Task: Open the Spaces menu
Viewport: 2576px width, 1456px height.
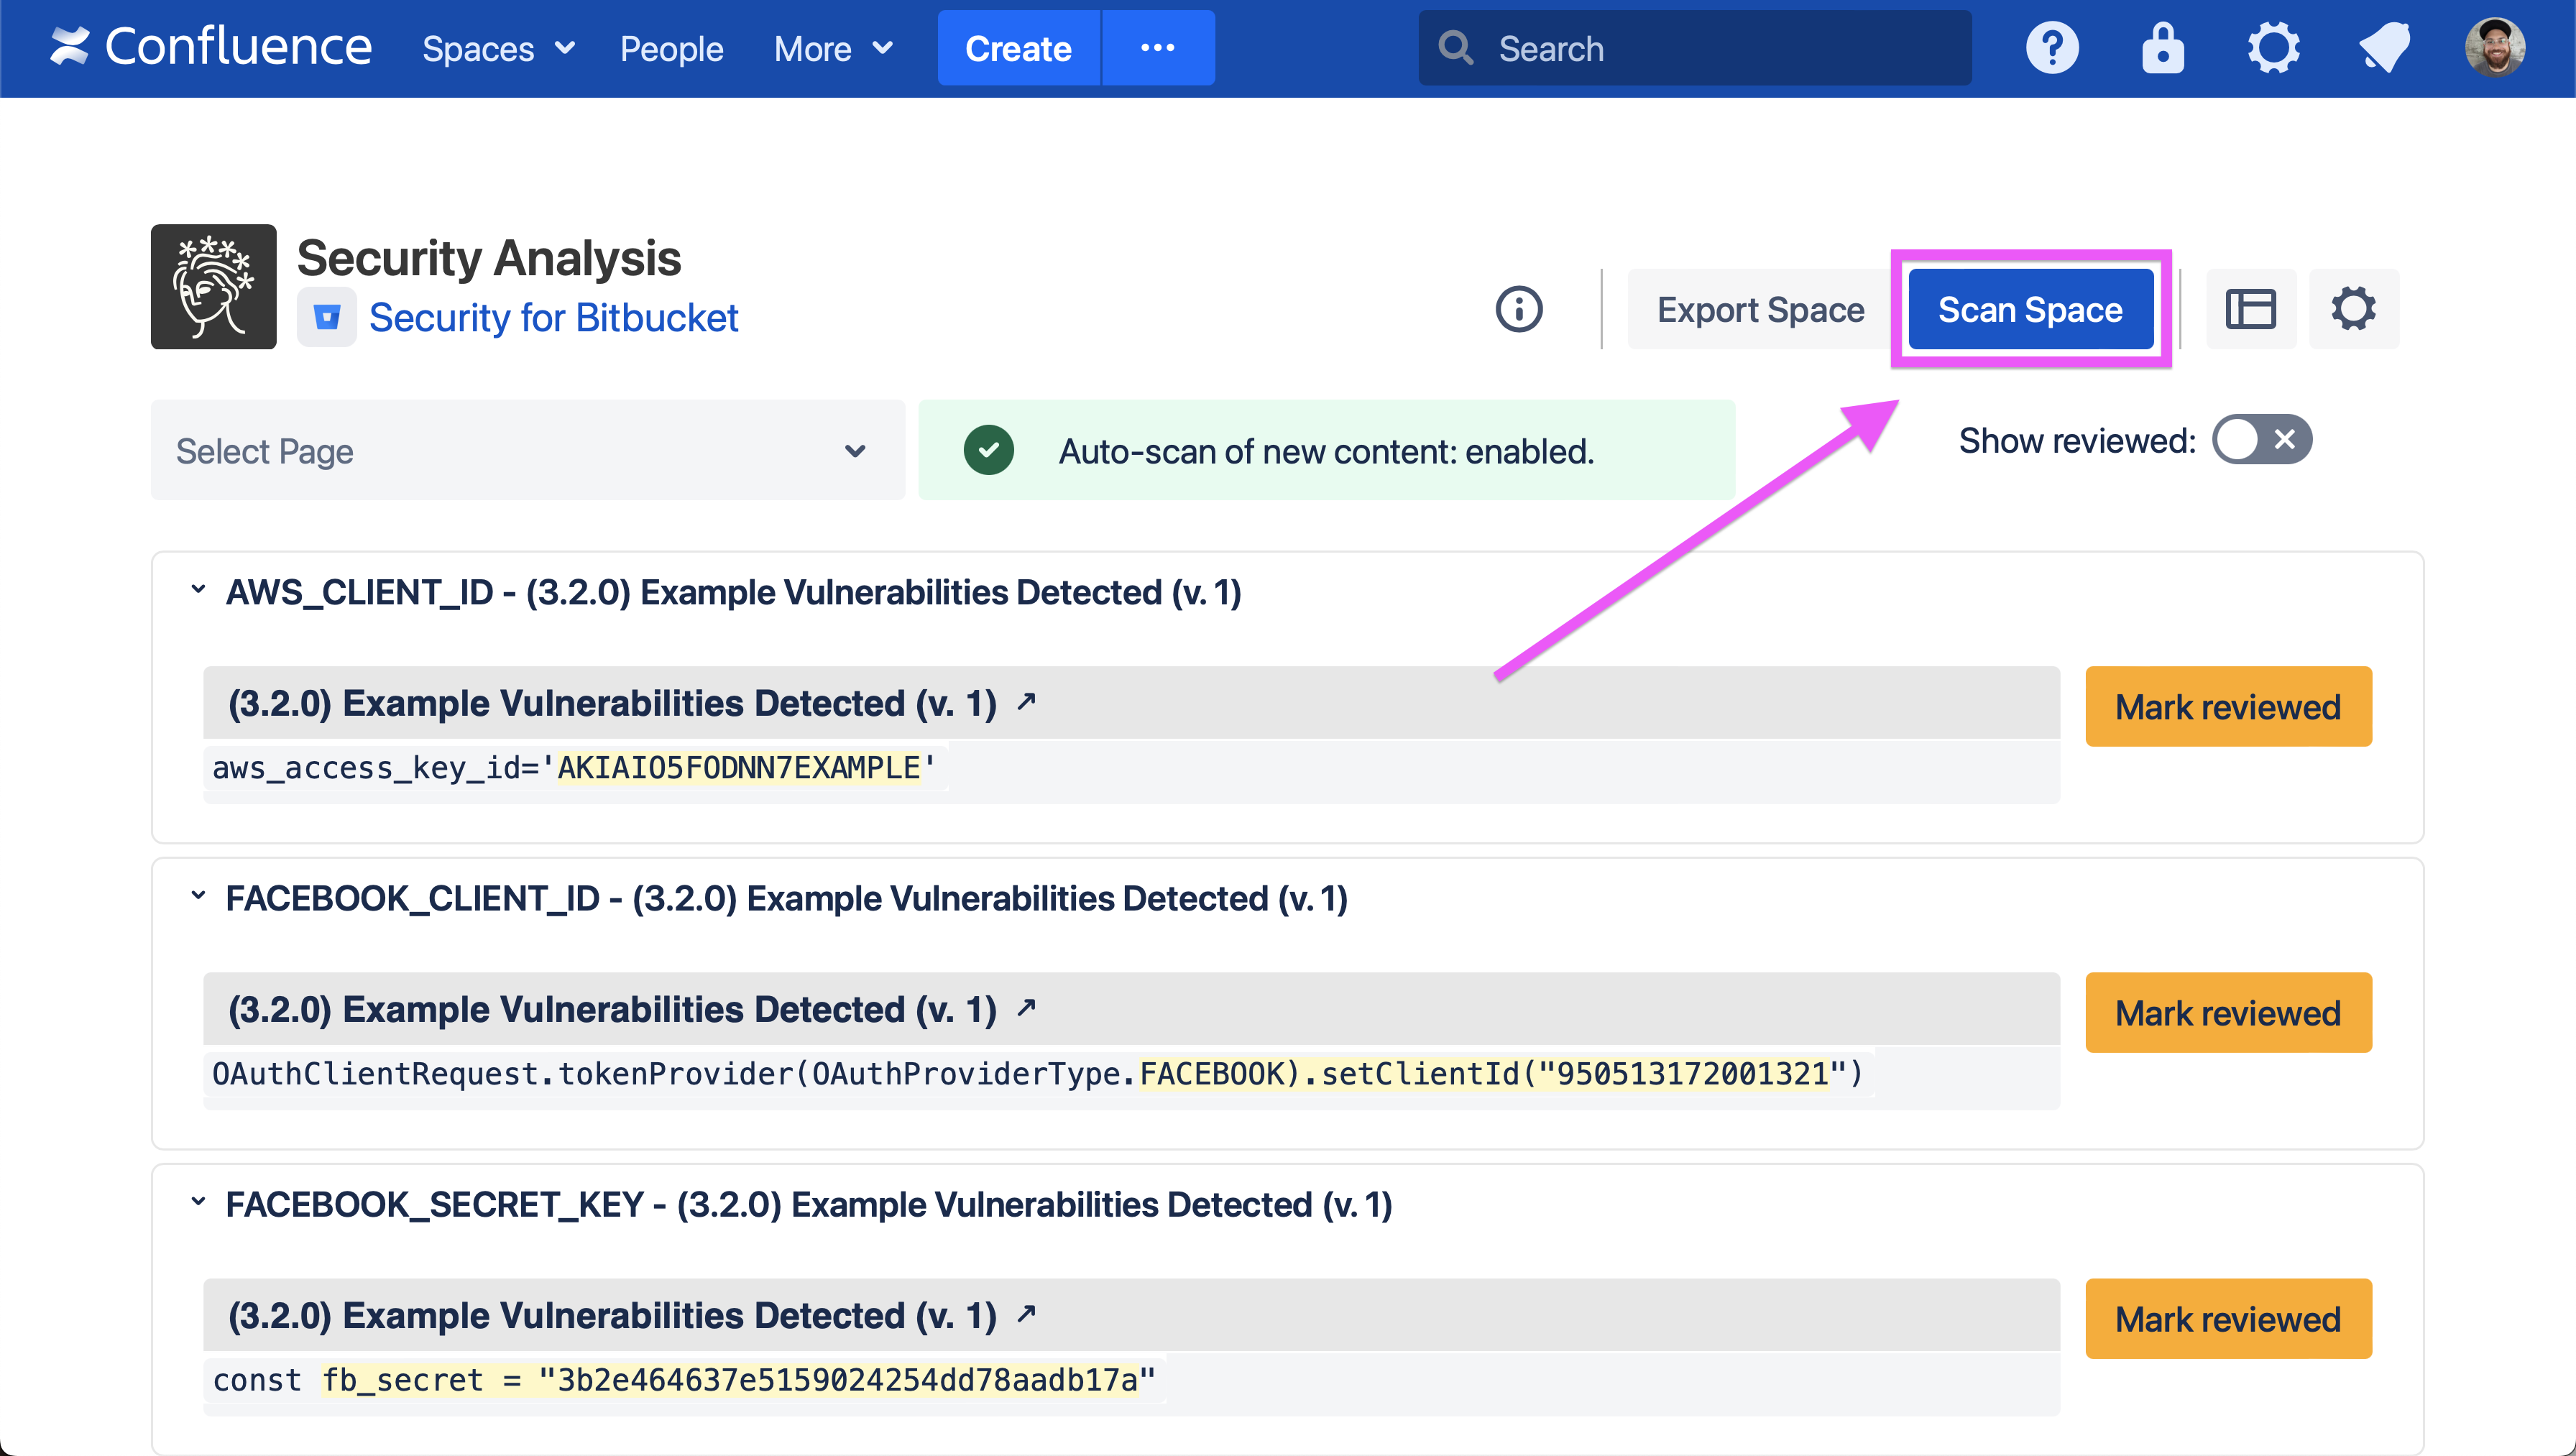Action: coord(497,48)
